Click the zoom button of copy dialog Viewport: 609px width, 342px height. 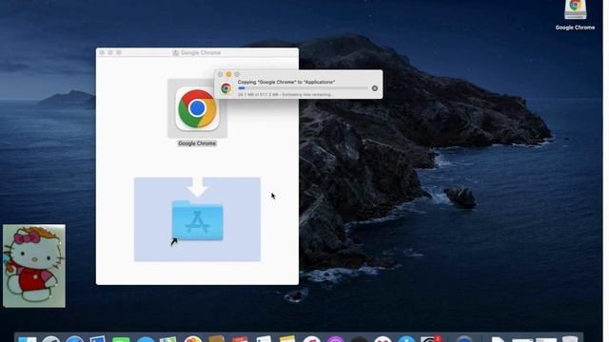237,74
